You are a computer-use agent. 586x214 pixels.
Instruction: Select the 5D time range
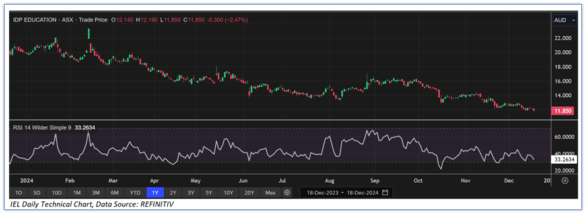pyautogui.click(x=36, y=193)
